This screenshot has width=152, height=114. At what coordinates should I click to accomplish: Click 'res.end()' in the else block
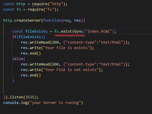[x=31, y=75]
